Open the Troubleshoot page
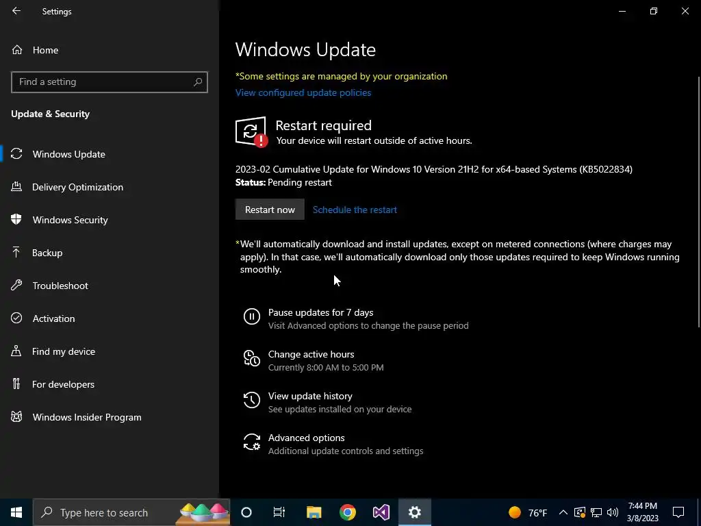 tap(60, 286)
